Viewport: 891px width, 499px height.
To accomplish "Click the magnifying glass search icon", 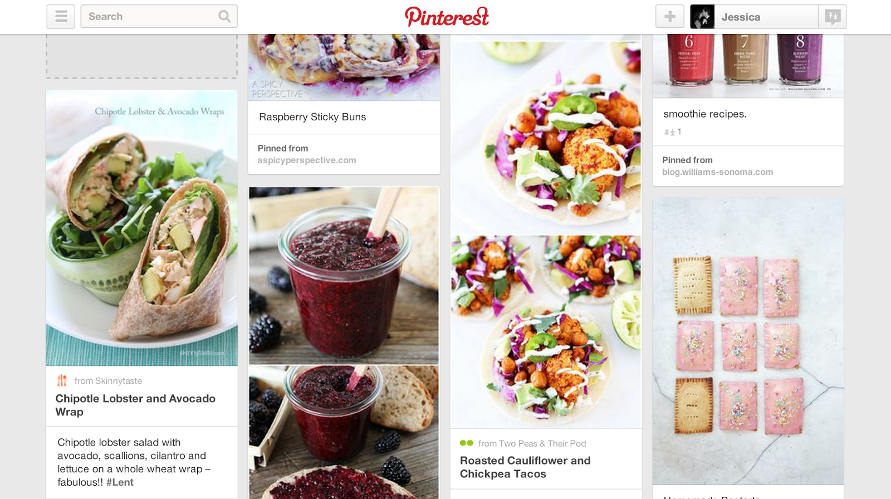I will tap(224, 17).
